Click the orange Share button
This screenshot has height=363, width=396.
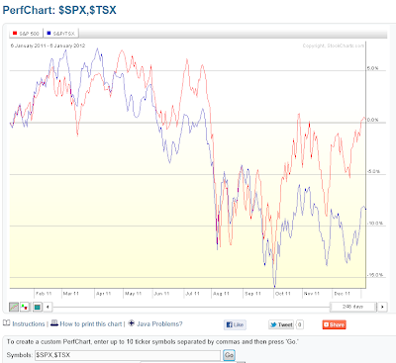[x=334, y=324]
